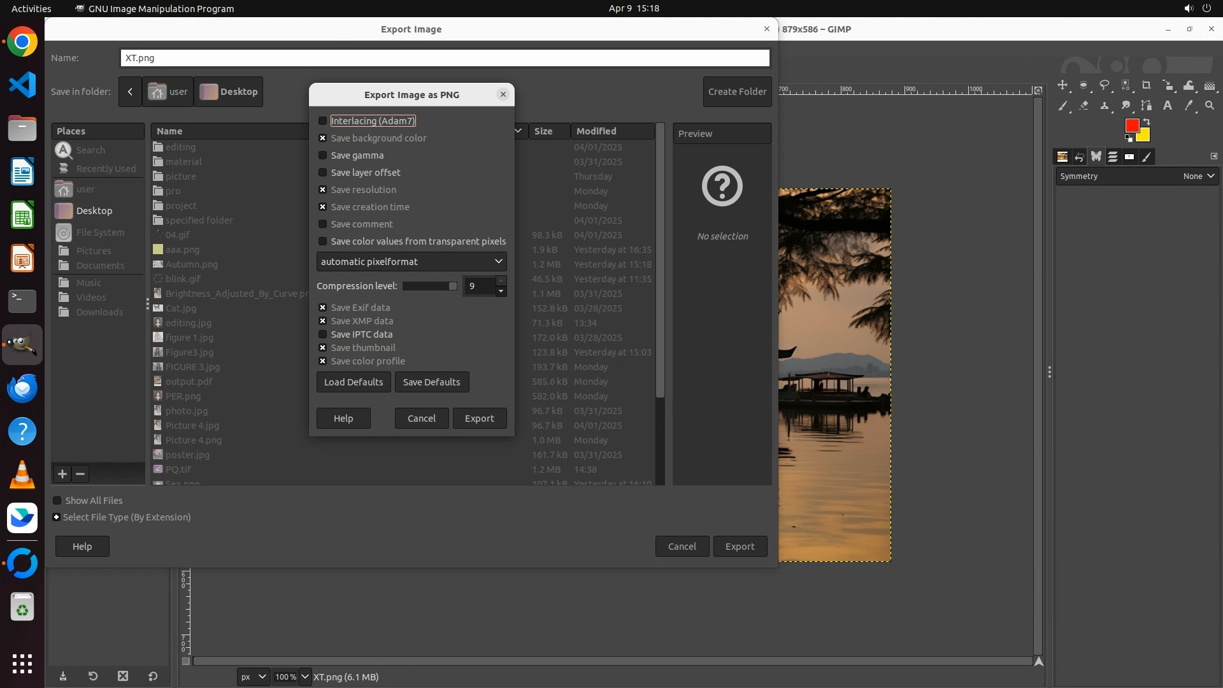Click the red foreground color swatch
Viewport: 1223px width, 688px height.
[1131, 125]
